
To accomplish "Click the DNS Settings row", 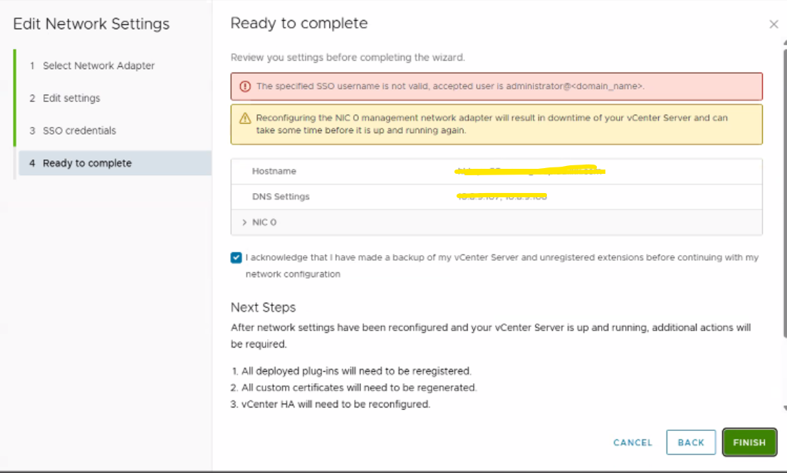I will click(x=496, y=197).
